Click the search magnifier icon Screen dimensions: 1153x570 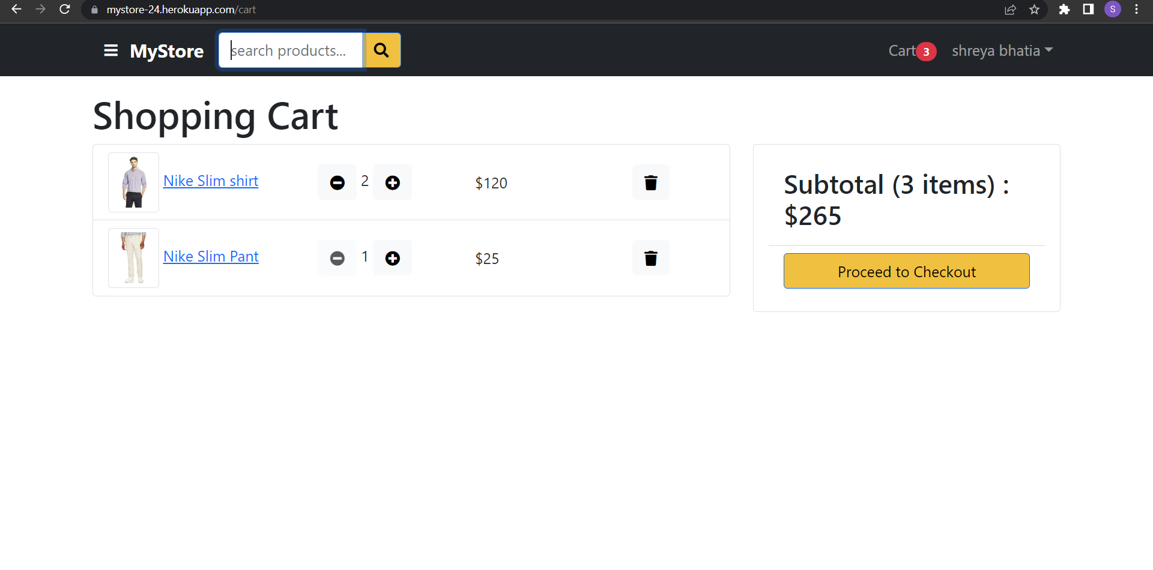pyautogui.click(x=382, y=50)
